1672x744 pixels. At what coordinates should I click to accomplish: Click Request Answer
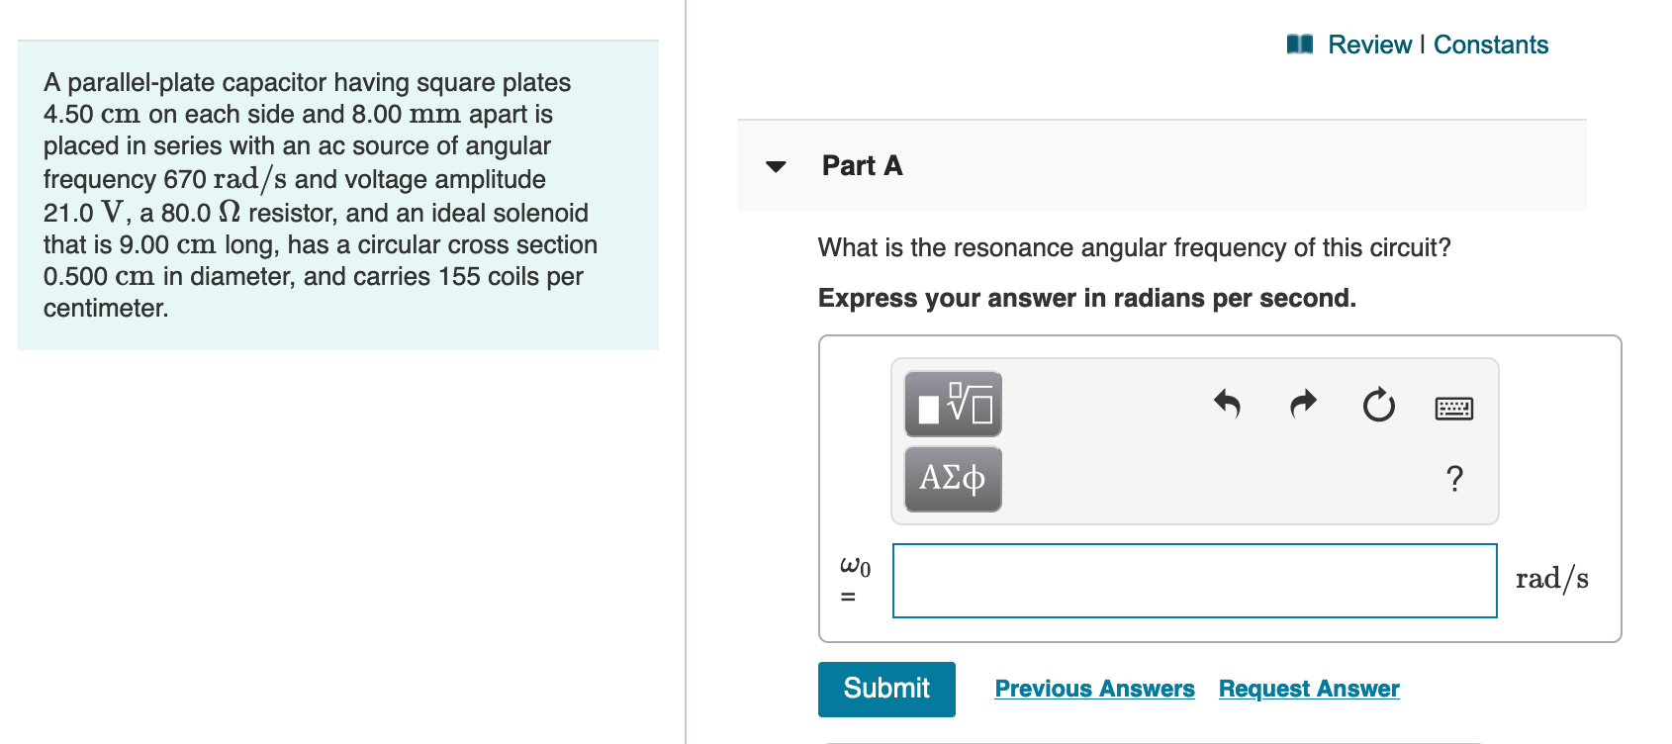(x=1308, y=689)
